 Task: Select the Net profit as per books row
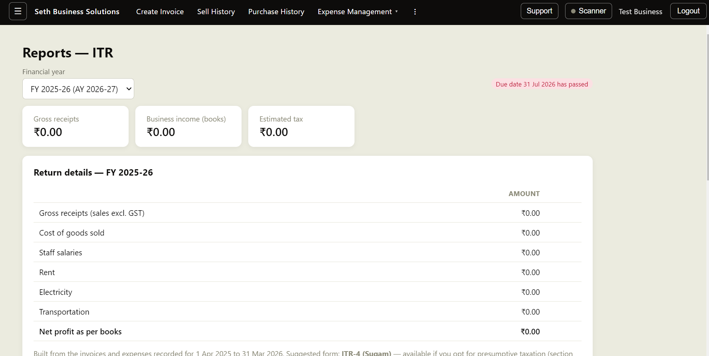(x=308, y=331)
